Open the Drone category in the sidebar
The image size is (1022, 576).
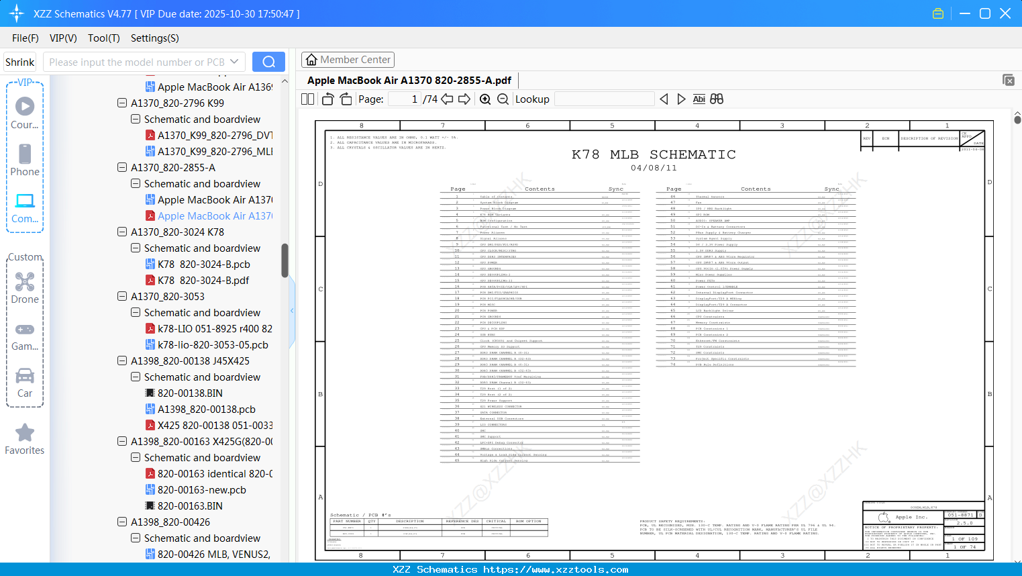coord(25,288)
